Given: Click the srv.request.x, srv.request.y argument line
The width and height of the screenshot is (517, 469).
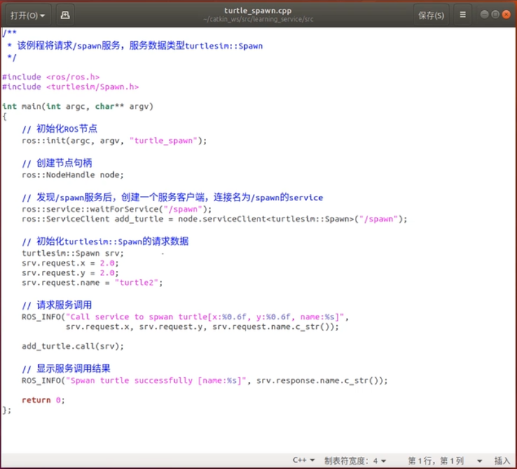Looking at the screenshot, I should point(202,326).
